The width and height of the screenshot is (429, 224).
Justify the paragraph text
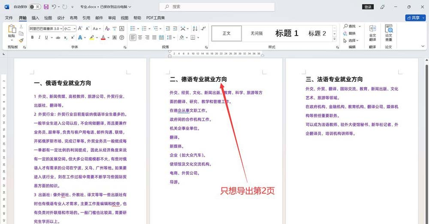(x=154, y=37)
